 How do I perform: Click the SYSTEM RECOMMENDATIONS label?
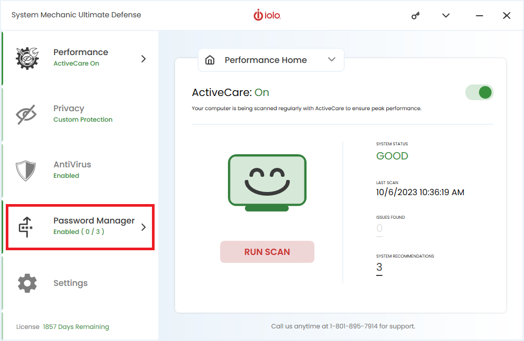405,256
